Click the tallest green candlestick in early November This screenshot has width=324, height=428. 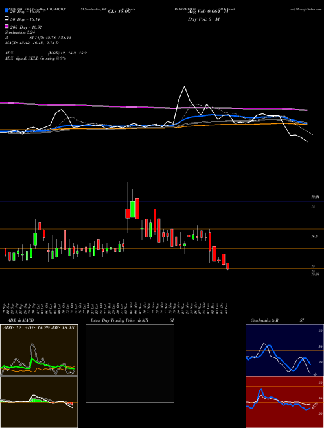pyautogui.click(x=133, y=209)
